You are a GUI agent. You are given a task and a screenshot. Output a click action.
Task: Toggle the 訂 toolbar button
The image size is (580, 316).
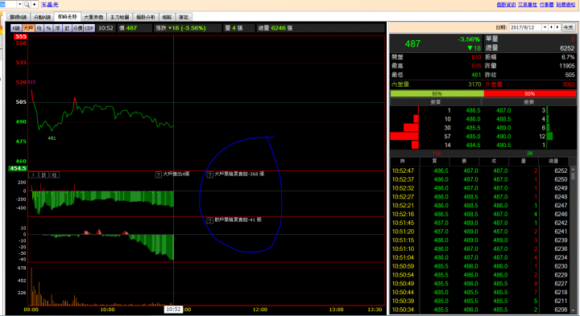(x=67, y=28)
